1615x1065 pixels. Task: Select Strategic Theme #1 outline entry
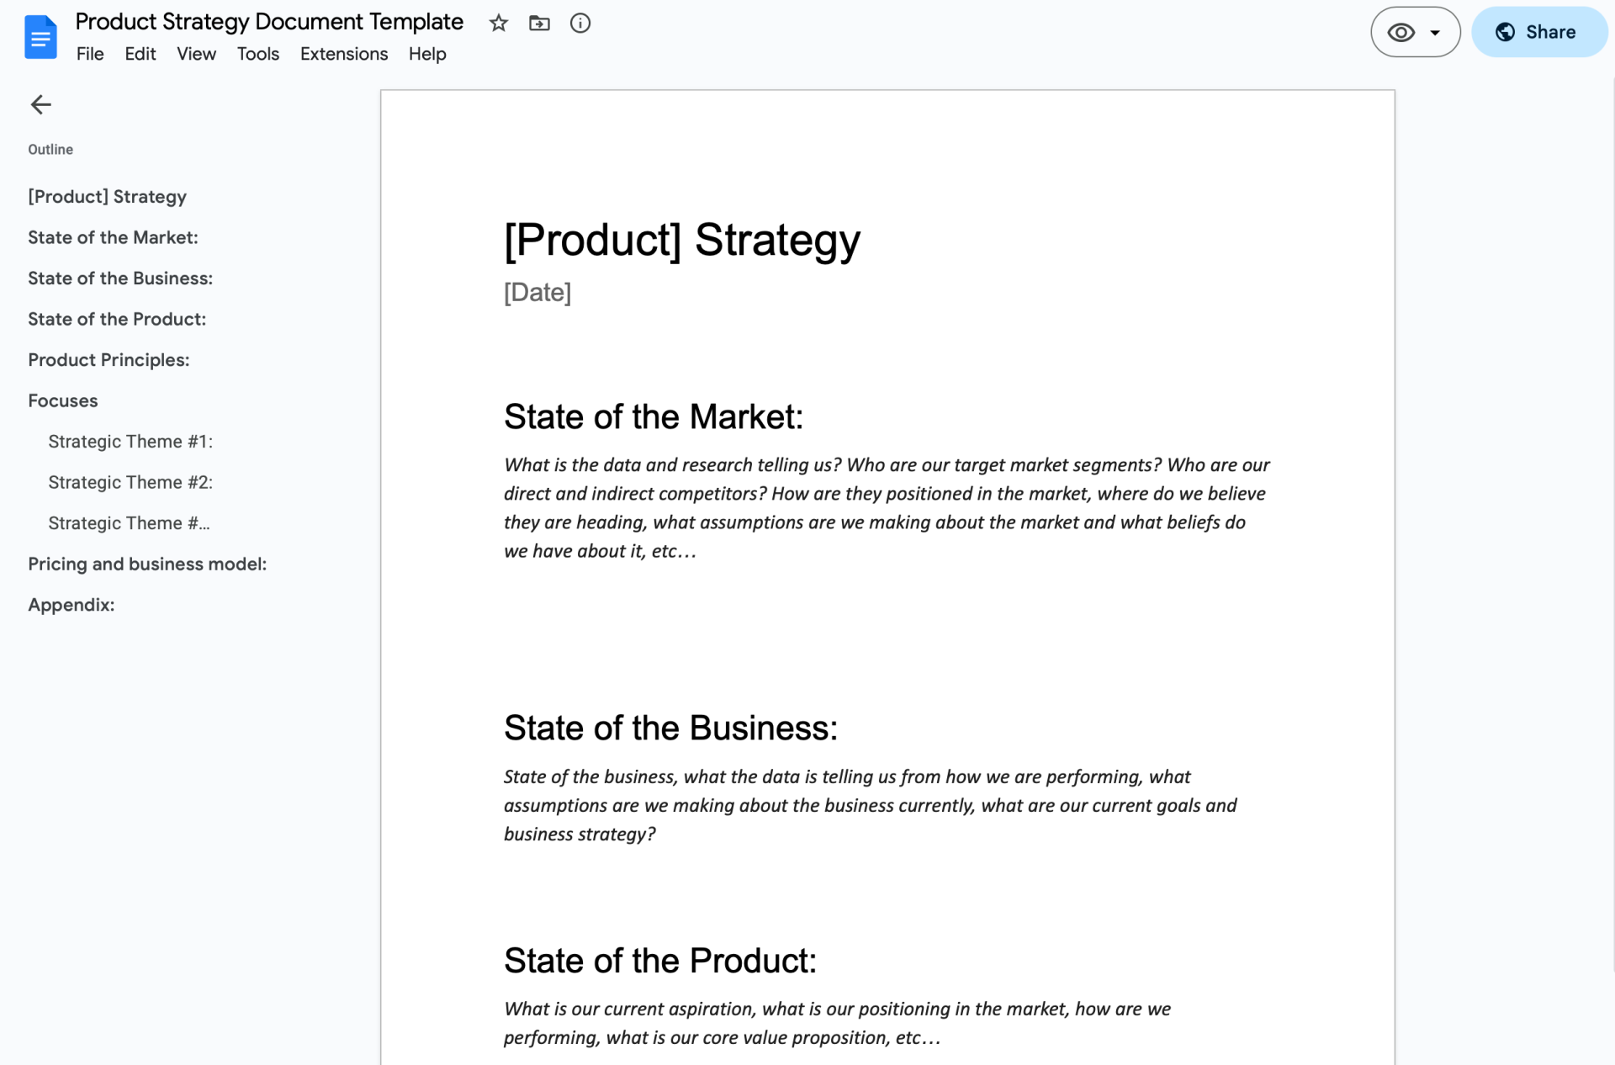click(130, 442)
